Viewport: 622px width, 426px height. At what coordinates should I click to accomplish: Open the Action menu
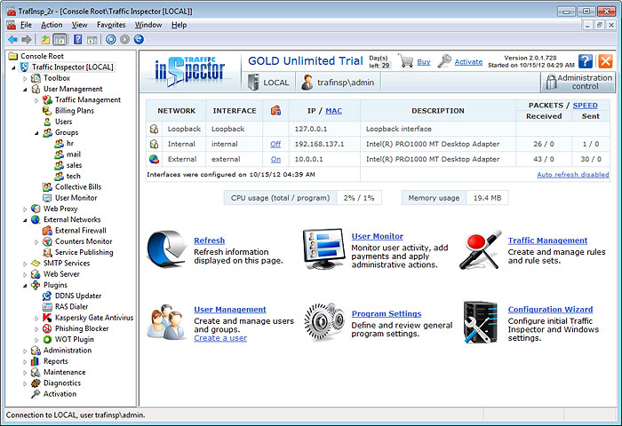coord(52,25)
